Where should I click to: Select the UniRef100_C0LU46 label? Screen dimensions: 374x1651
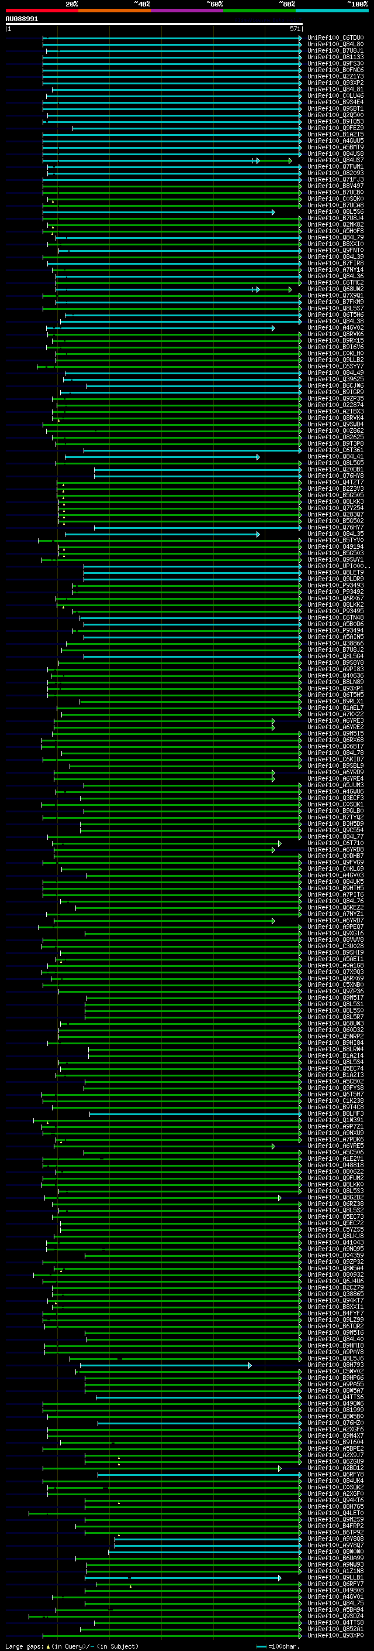click(335, 95)
